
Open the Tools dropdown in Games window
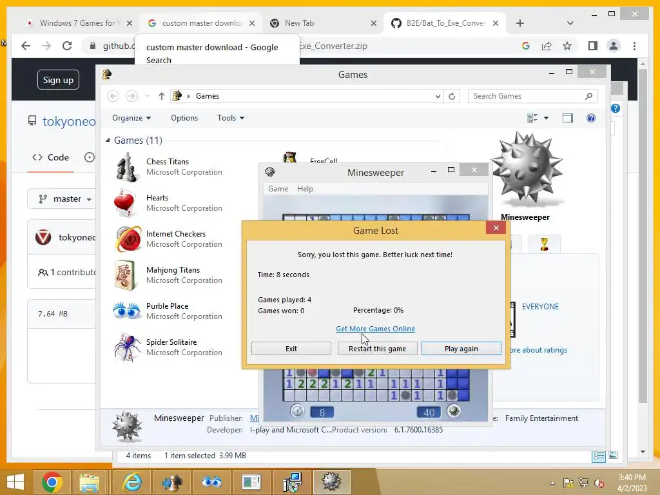click(231, 118)
